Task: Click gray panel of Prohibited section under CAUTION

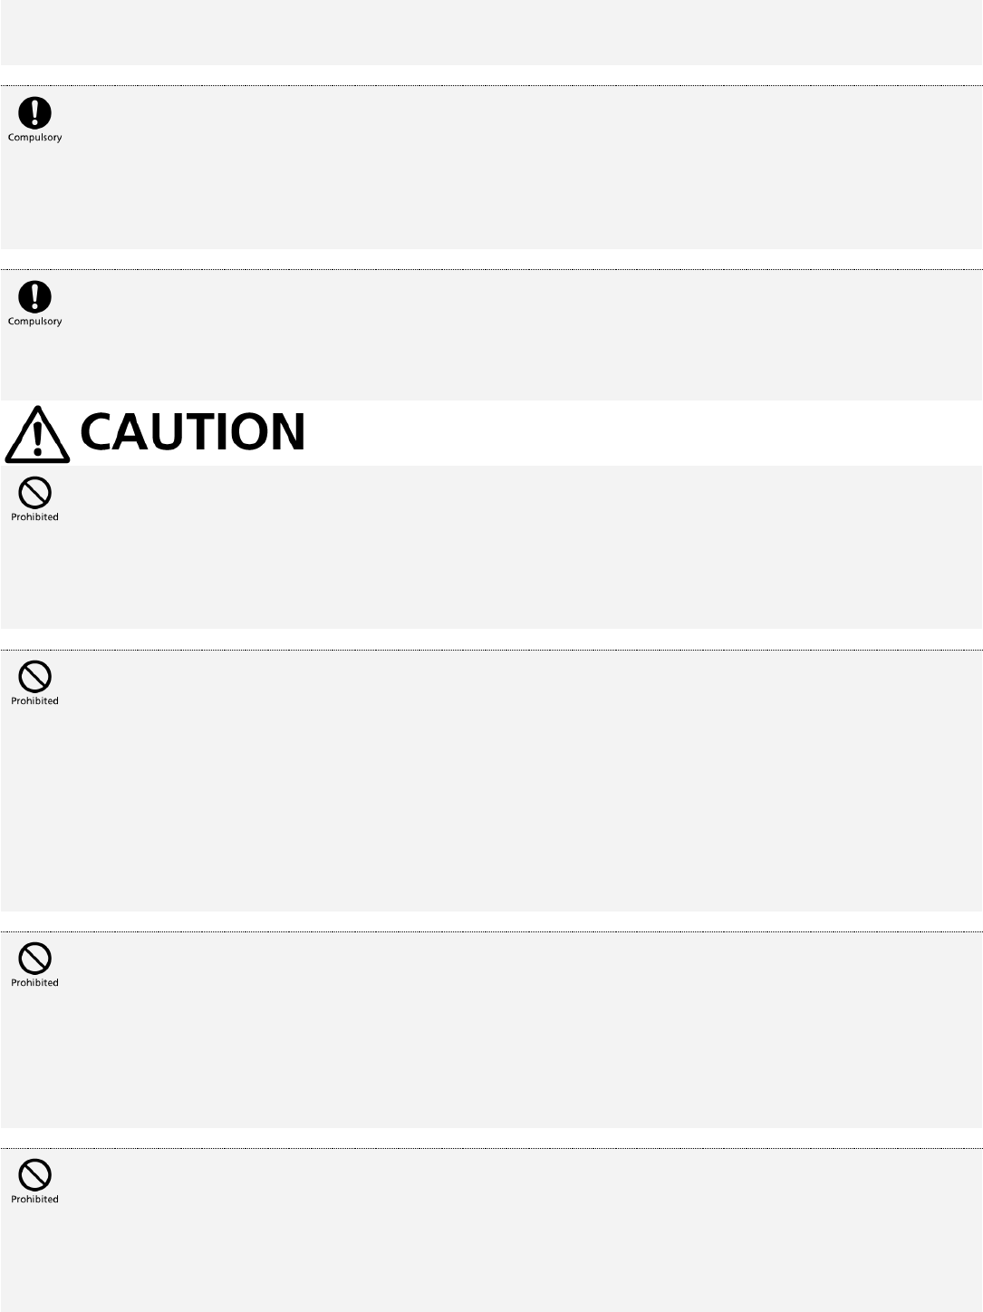Action: pos(491,547)
